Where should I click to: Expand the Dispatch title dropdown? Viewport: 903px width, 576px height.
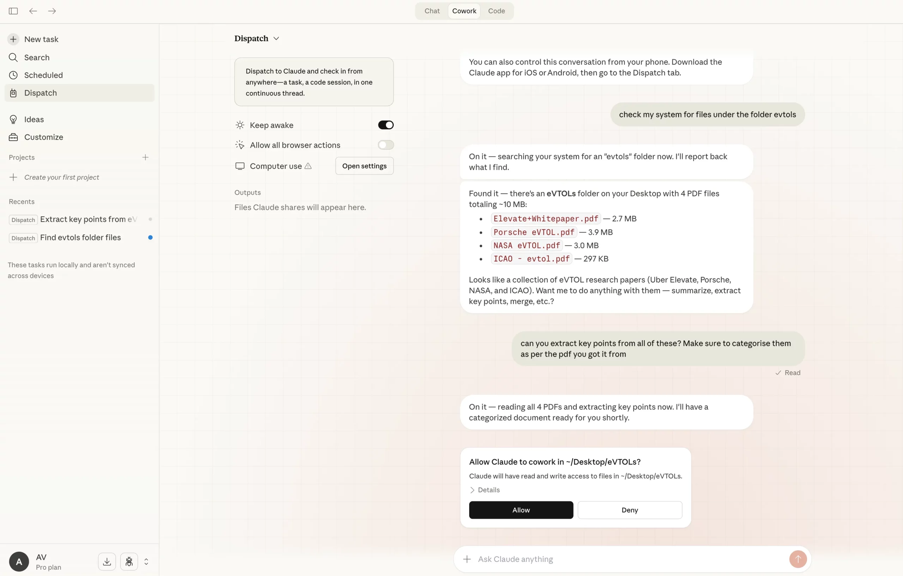point(276,39)
